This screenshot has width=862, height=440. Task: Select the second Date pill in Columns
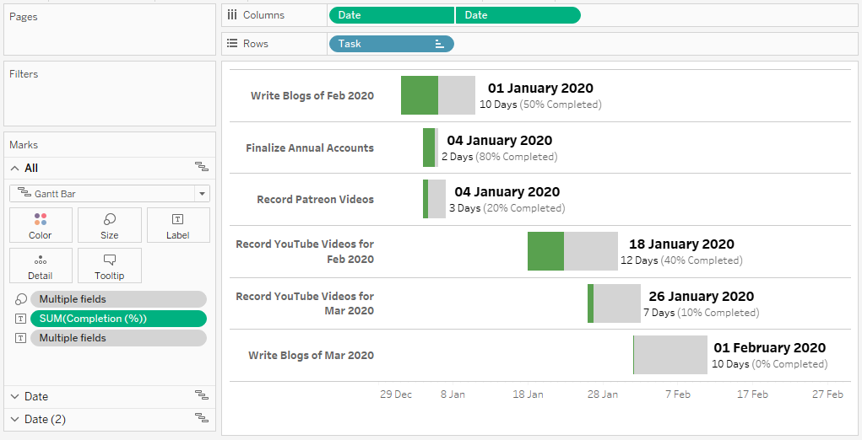518,15
